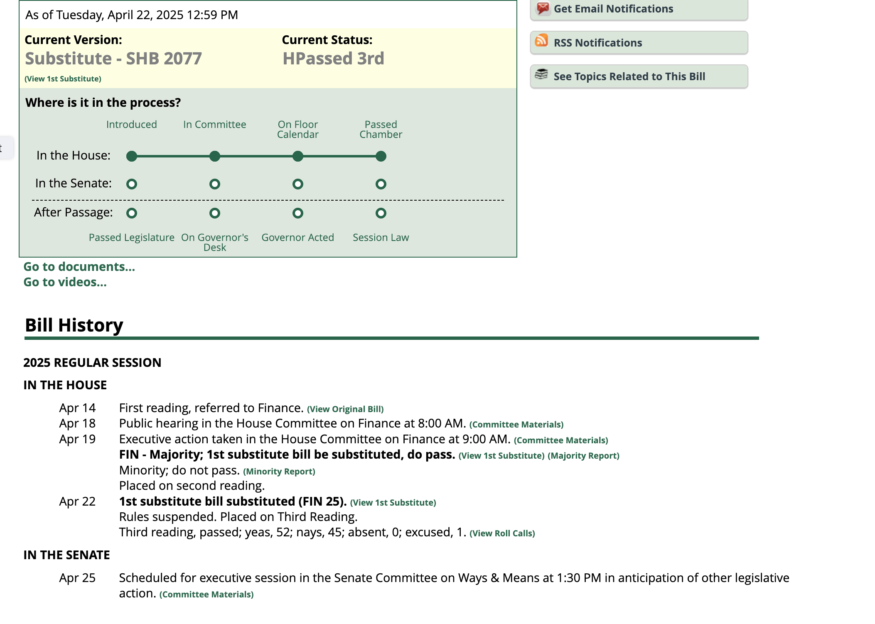Click After Passage Session Law marker

click(x=381, y=213)
